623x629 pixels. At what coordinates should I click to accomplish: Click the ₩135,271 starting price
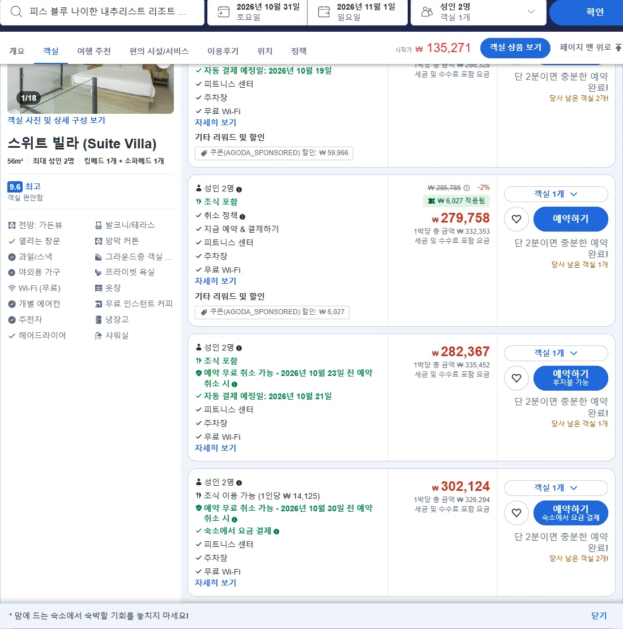pos(443,48)
